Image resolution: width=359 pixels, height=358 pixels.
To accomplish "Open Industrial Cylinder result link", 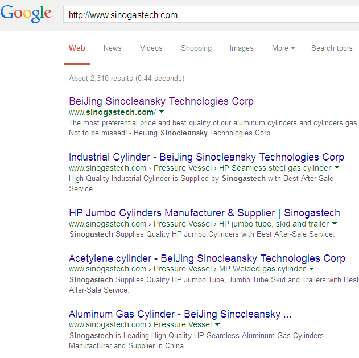I will click(207, 157).
